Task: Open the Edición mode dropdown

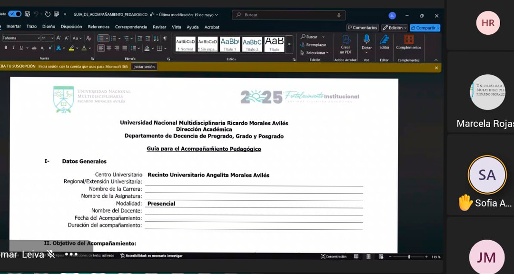Action: tap(395, 28)
